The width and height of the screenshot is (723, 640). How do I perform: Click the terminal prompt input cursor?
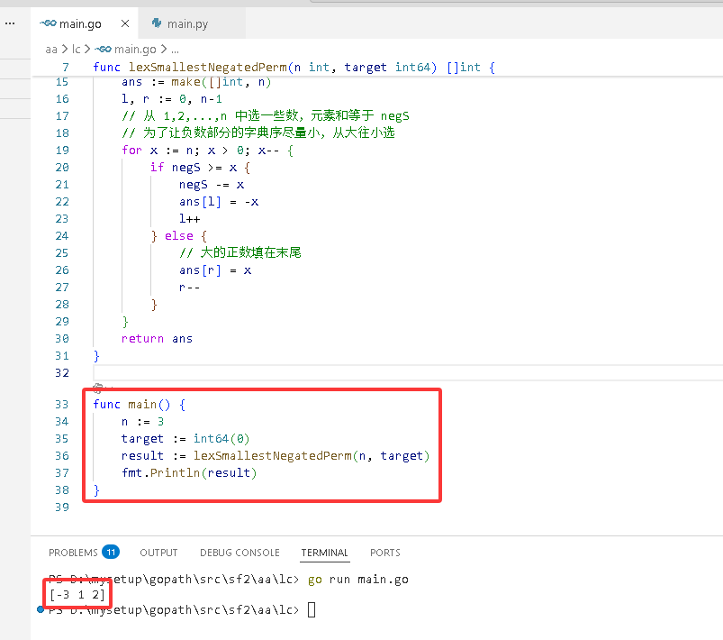pyautogui.click(x=312, y=610)
